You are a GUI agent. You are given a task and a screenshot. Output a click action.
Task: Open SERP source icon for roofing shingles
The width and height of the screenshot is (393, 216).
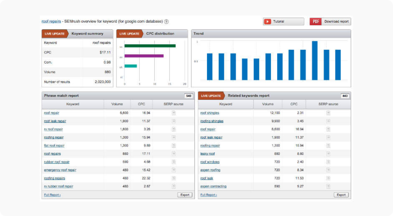(328, 121)
